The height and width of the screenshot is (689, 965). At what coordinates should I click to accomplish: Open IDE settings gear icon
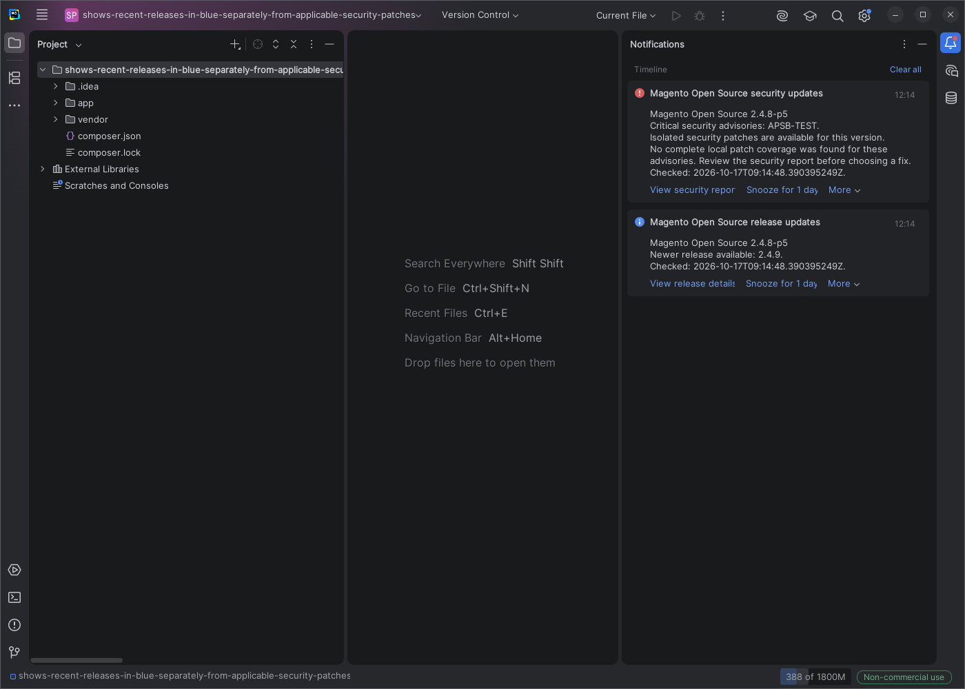(x=864, y=15)
